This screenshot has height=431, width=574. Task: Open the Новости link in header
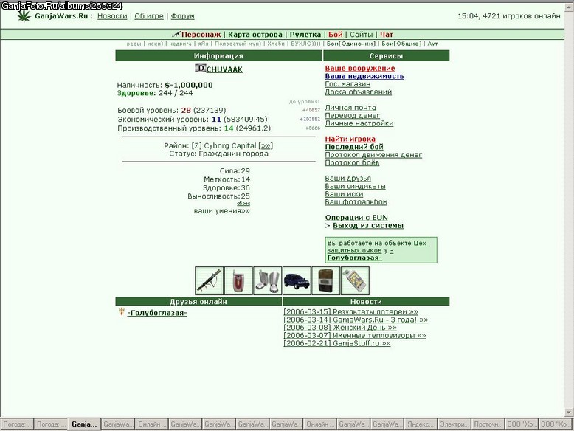click(112, 16)
